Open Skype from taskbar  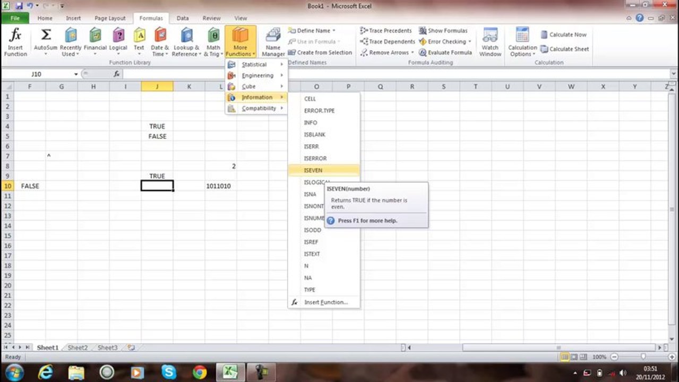click(169, 372)
